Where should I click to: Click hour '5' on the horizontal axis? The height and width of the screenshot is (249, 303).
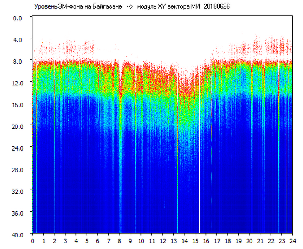tap(87, 241)
